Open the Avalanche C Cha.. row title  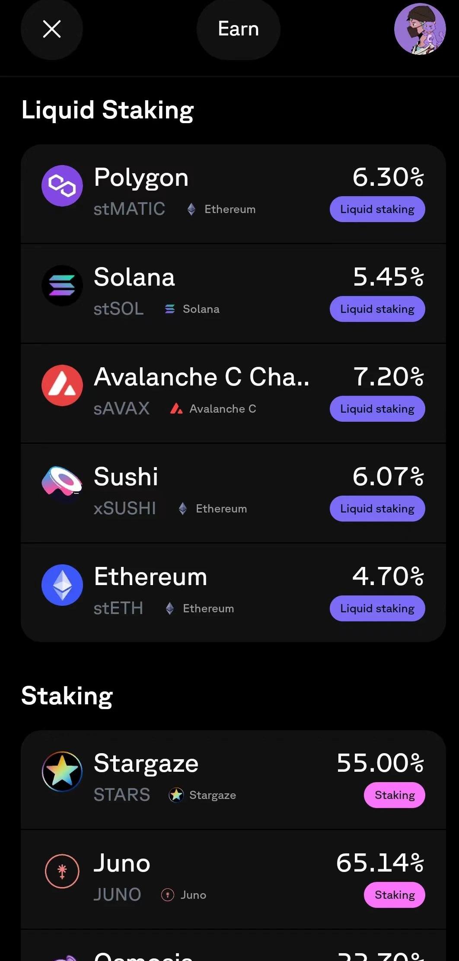click(x=202, y=377)
